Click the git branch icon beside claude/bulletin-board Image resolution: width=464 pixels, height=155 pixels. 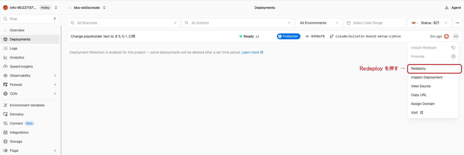coord(331,36)
